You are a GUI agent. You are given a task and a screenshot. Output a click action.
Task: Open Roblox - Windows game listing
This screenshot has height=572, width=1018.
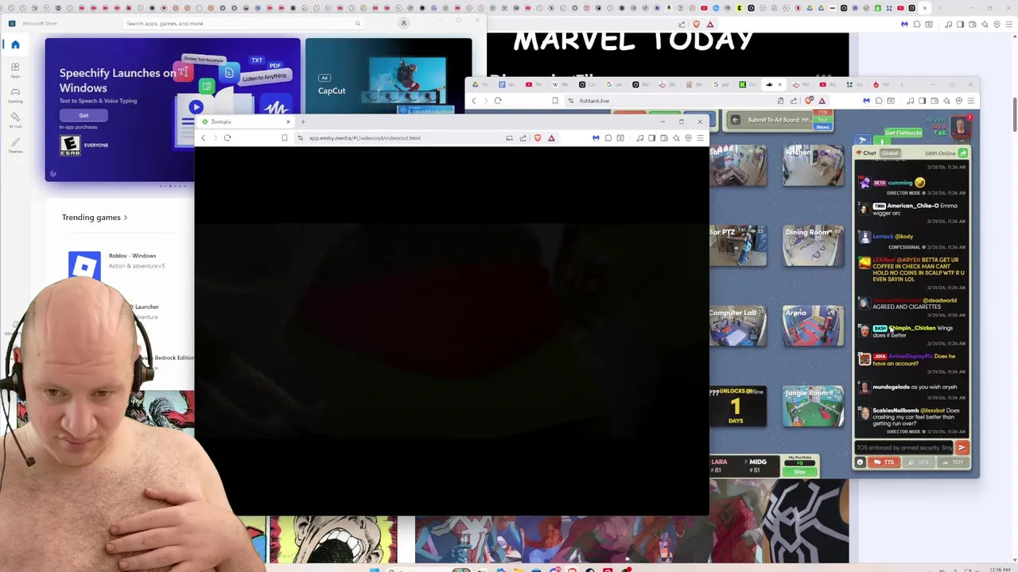point(132,260)
